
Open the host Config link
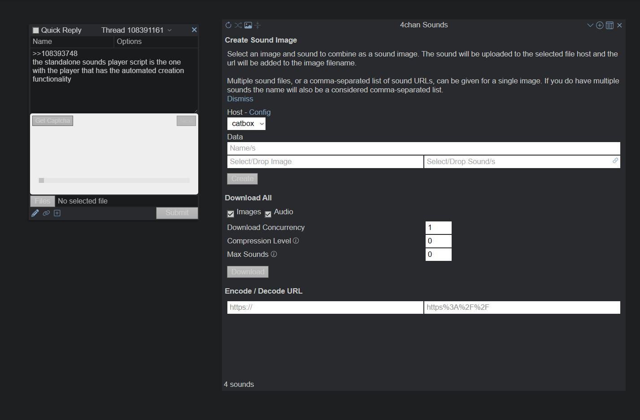(260, 112)
